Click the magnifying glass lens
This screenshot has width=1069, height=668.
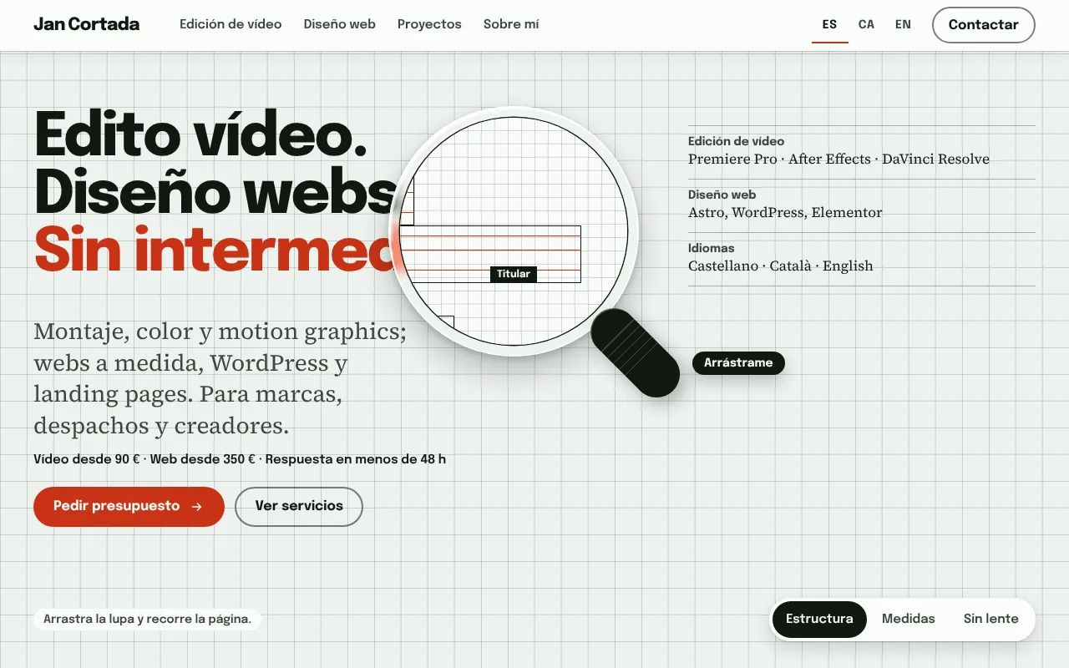514,231
